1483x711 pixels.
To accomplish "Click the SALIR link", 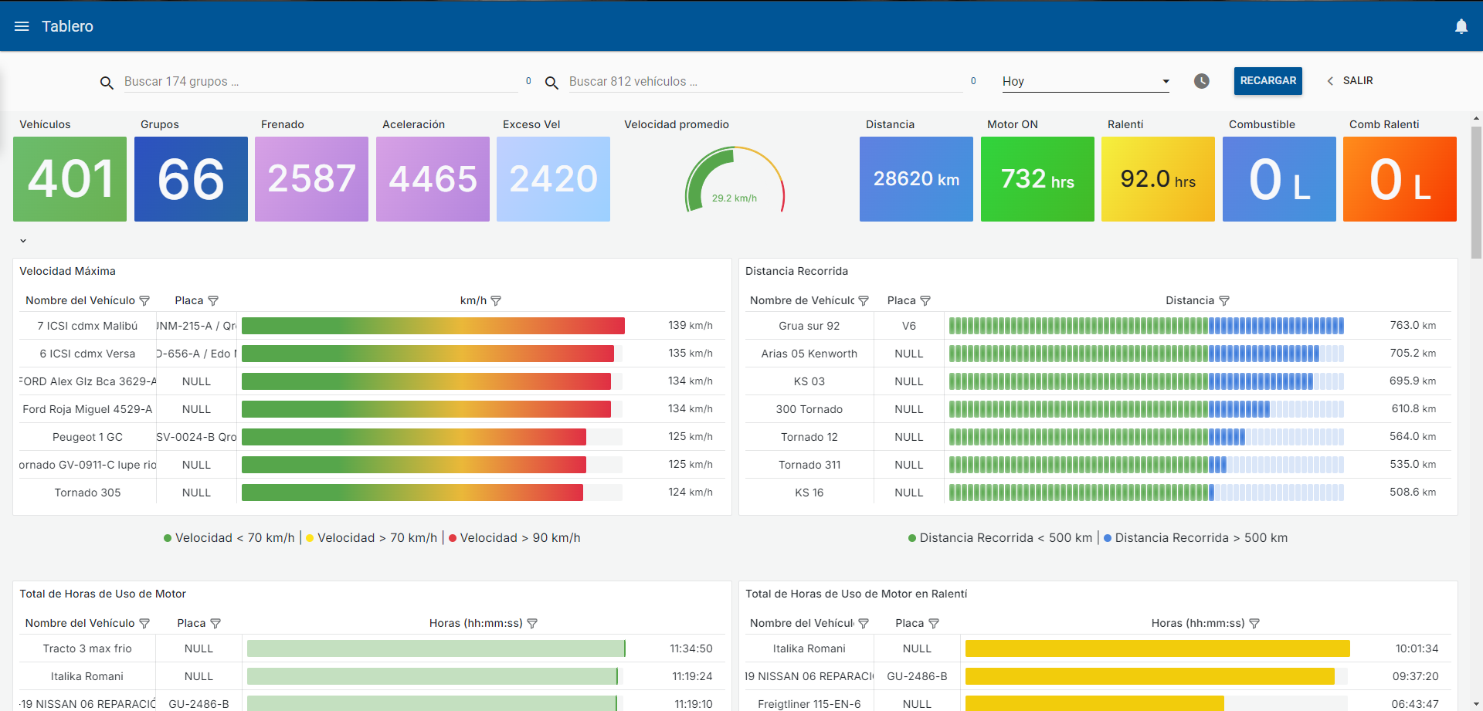I will pos(1350,81).
